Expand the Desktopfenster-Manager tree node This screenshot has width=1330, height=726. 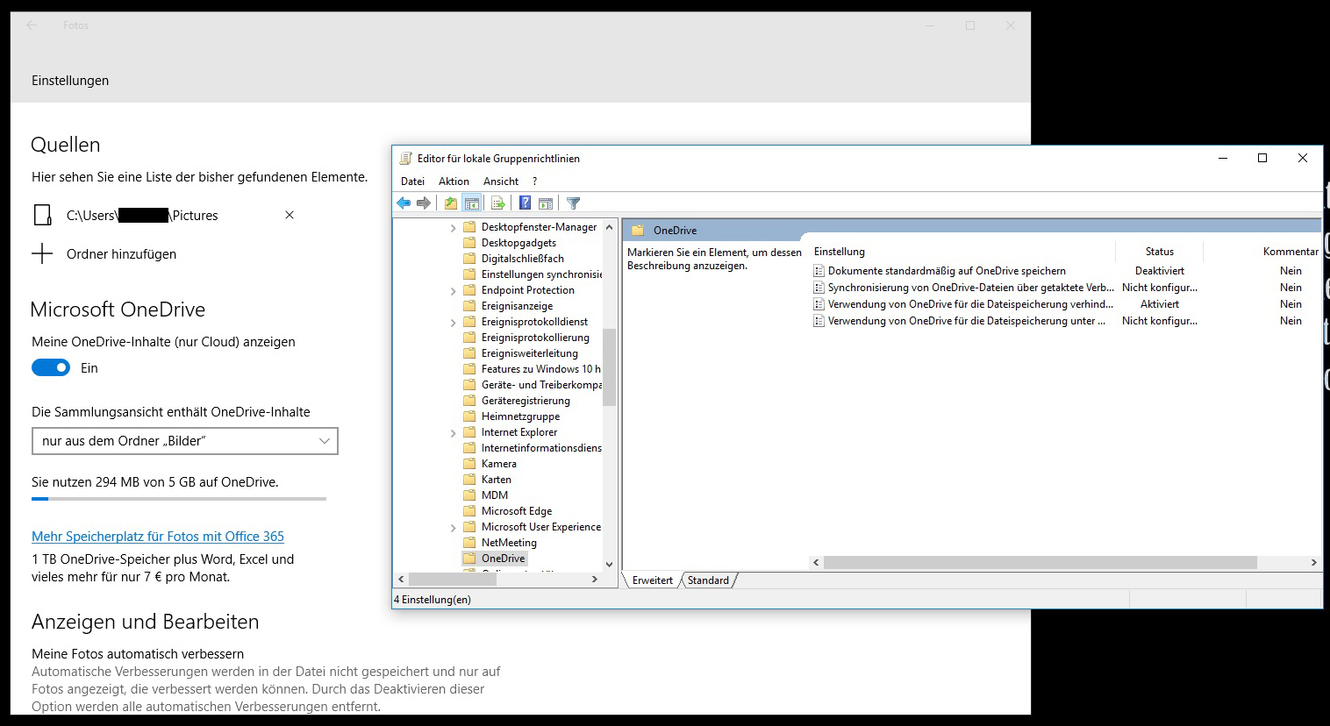(x=454, y=228)
